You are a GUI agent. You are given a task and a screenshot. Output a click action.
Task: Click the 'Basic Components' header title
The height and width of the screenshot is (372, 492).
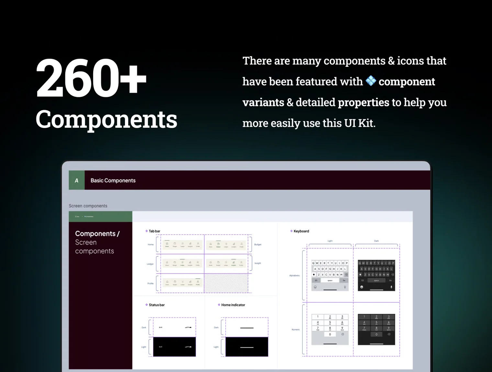tap(113, 180)
